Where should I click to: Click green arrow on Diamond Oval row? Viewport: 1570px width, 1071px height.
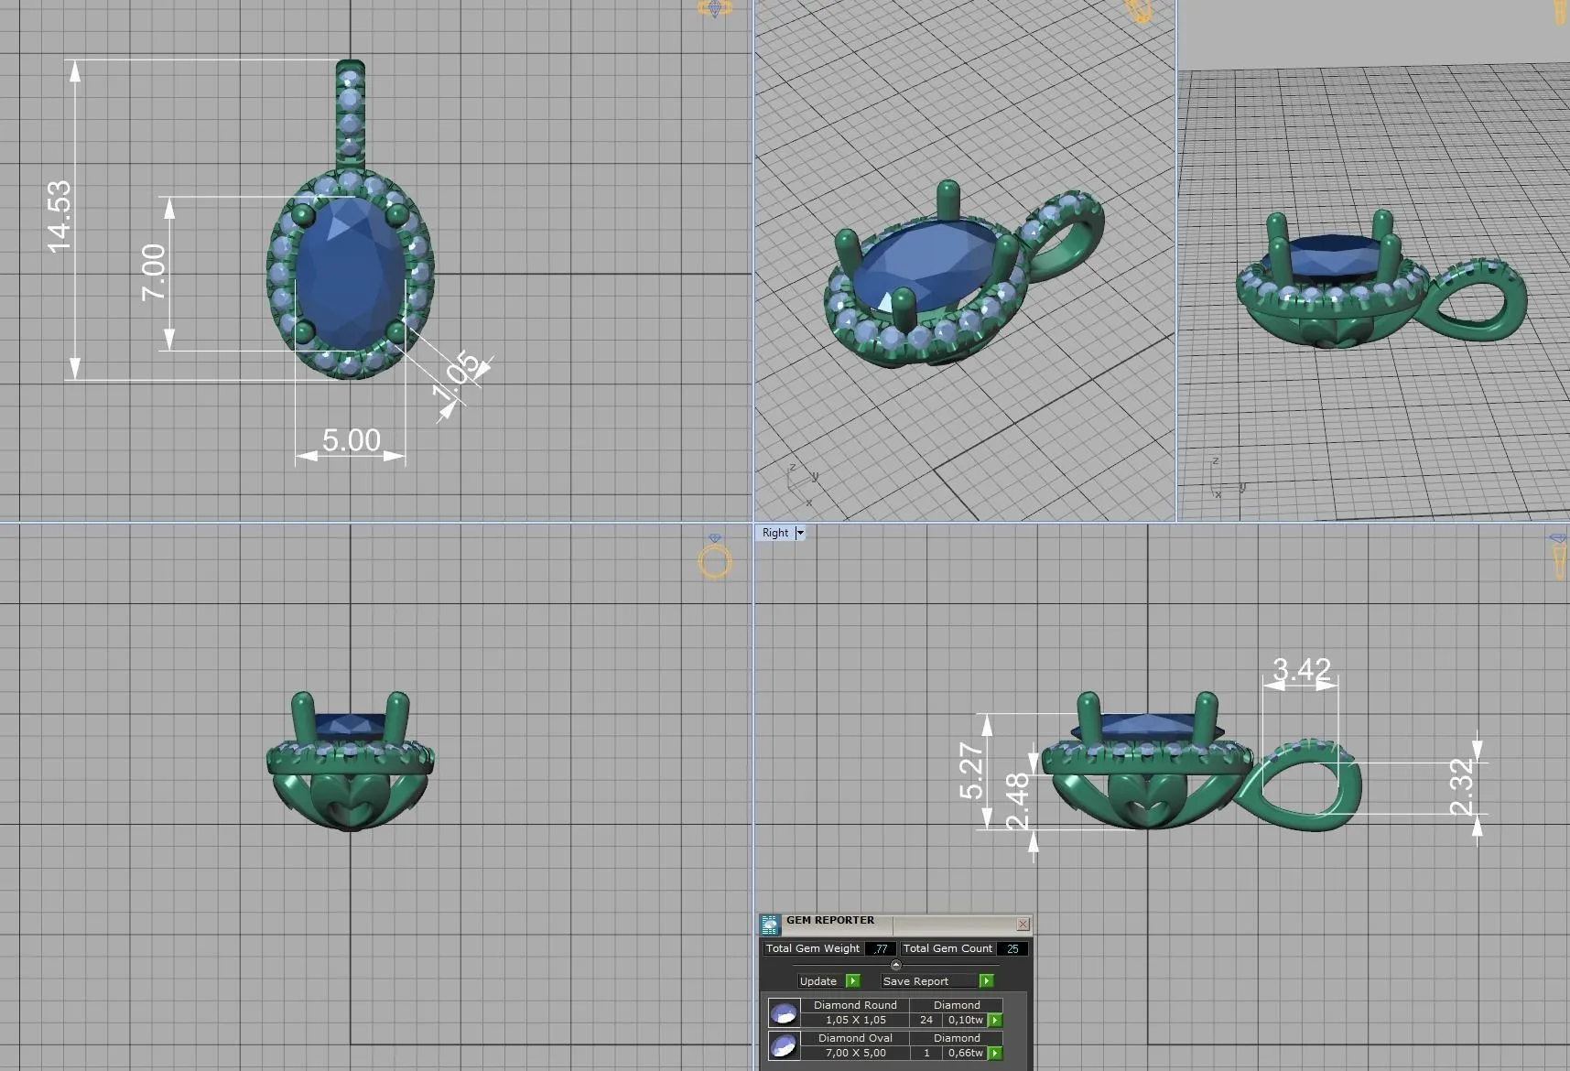(x=995, y=1053)
